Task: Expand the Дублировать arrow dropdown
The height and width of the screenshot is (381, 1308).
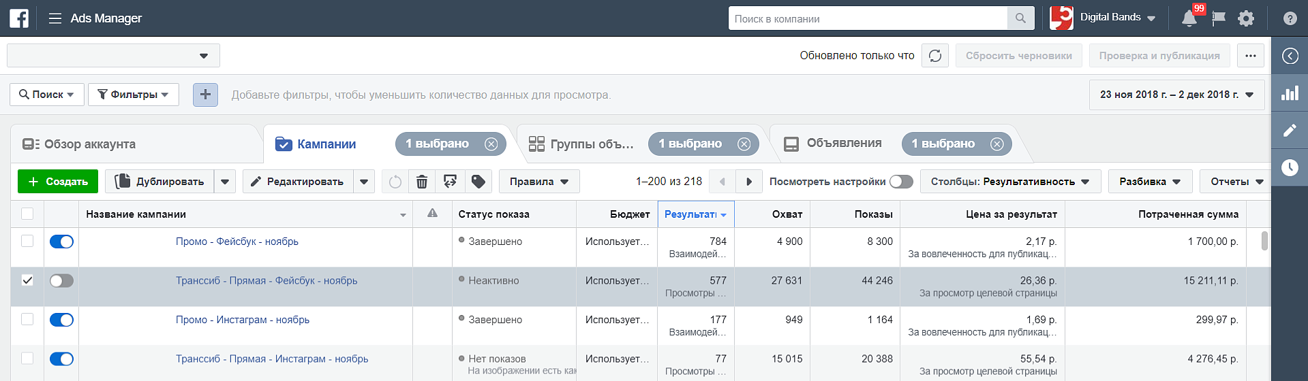Action: [225, 182]
